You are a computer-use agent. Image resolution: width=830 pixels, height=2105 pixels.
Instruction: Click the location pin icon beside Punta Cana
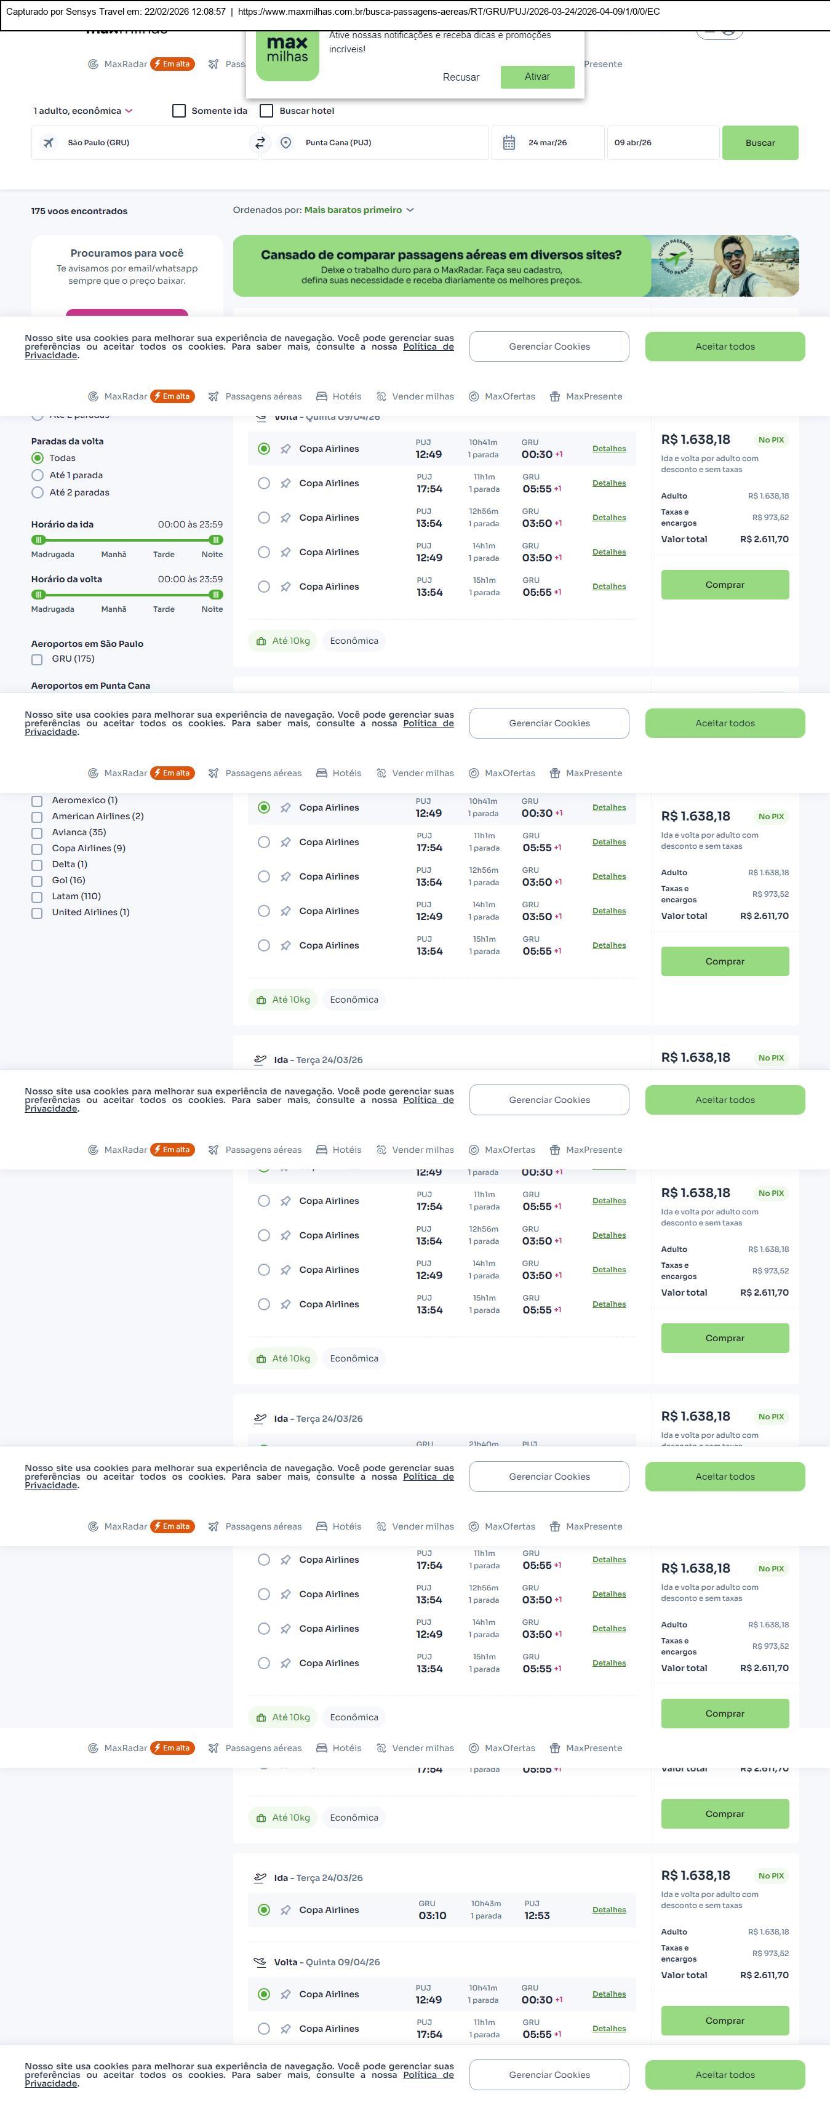click(286, 143)
